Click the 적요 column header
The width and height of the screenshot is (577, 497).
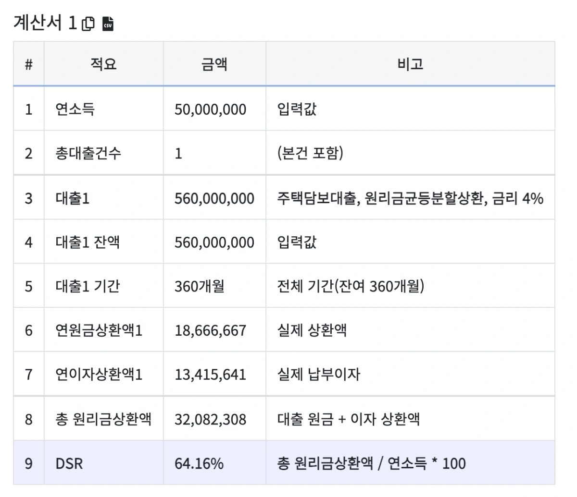point(103,63)
